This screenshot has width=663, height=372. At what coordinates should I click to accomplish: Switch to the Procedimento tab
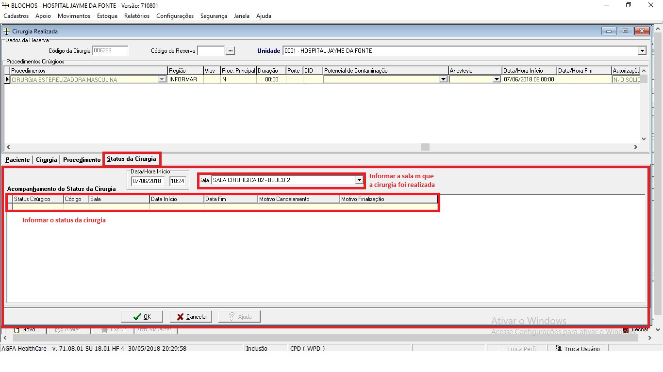click(82, 160)
